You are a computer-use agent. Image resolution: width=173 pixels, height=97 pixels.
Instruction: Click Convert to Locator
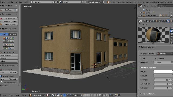click(9, 22)
